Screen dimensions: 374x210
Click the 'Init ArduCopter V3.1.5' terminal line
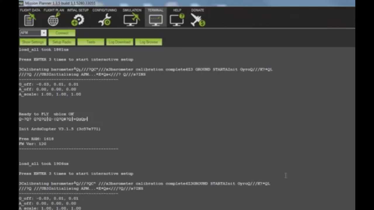click(60, 129)
